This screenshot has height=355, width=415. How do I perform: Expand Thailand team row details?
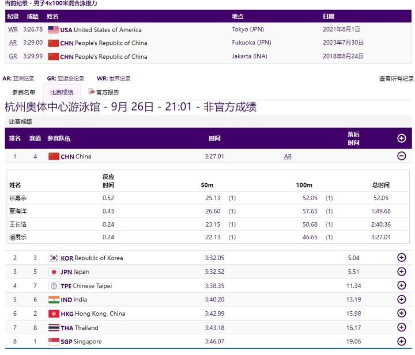402,327
